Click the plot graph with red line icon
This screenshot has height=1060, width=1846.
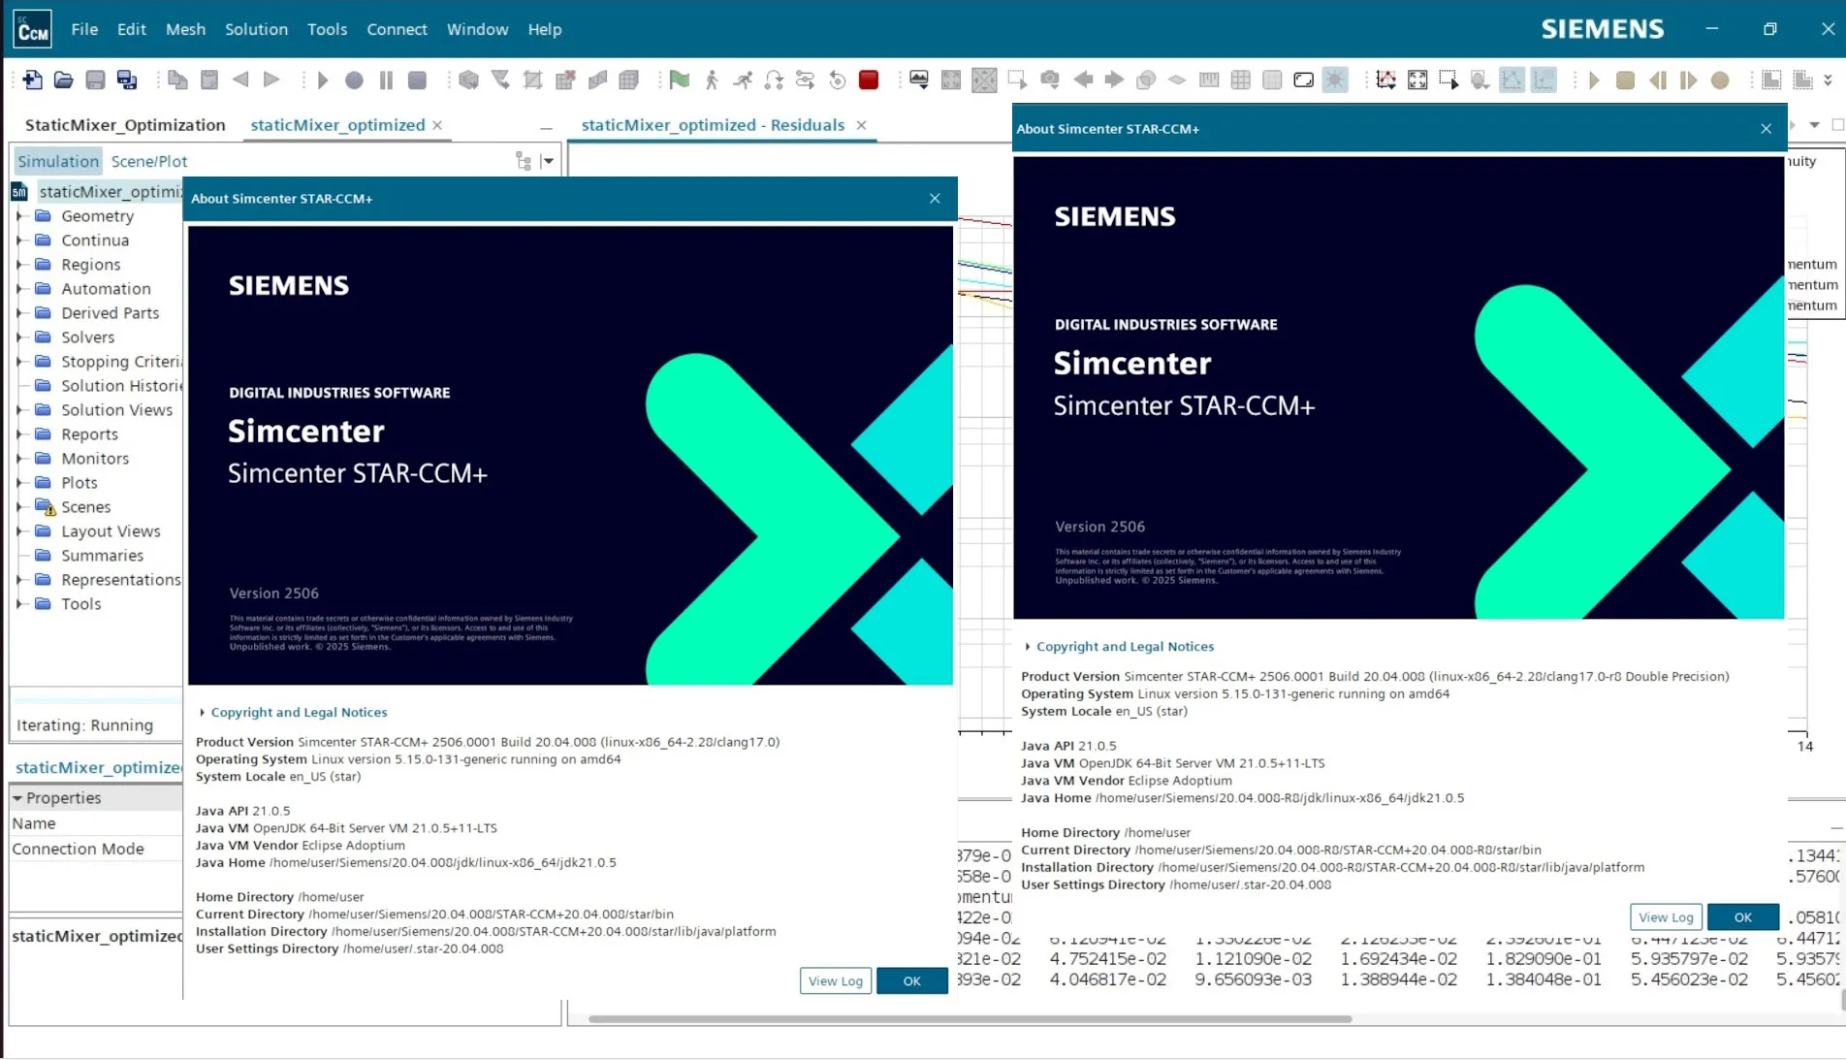pos(1386,80)
